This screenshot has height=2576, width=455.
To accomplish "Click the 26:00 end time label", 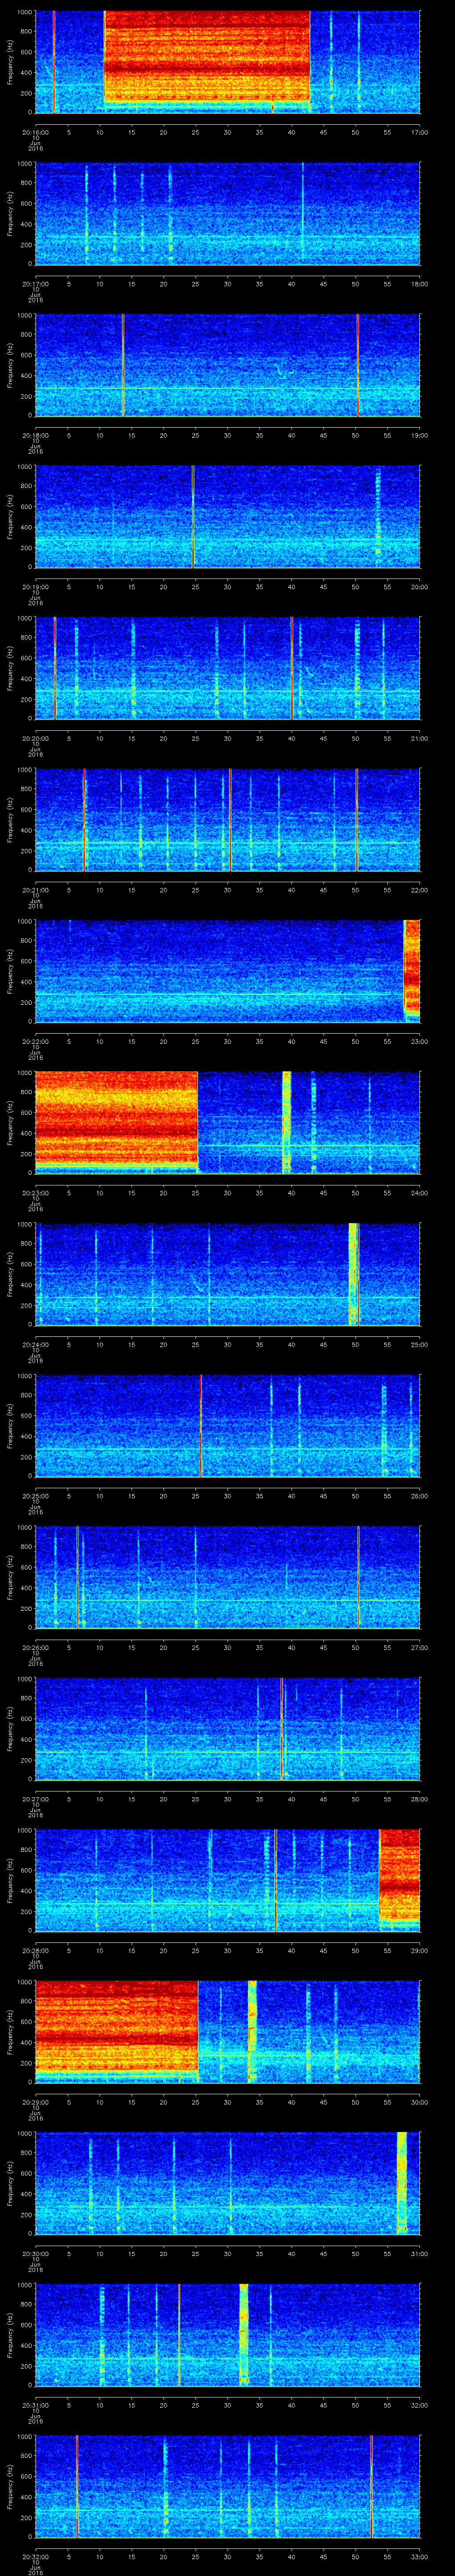I will pos(419,1496).
